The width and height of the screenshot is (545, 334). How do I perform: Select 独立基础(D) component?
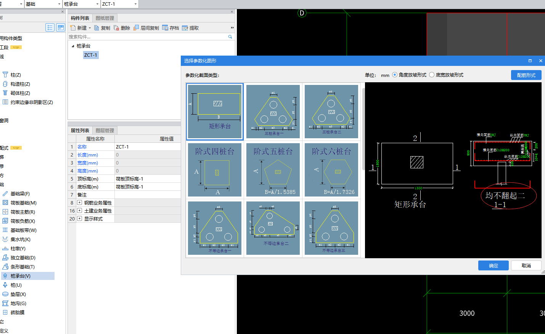click(23, 258)
